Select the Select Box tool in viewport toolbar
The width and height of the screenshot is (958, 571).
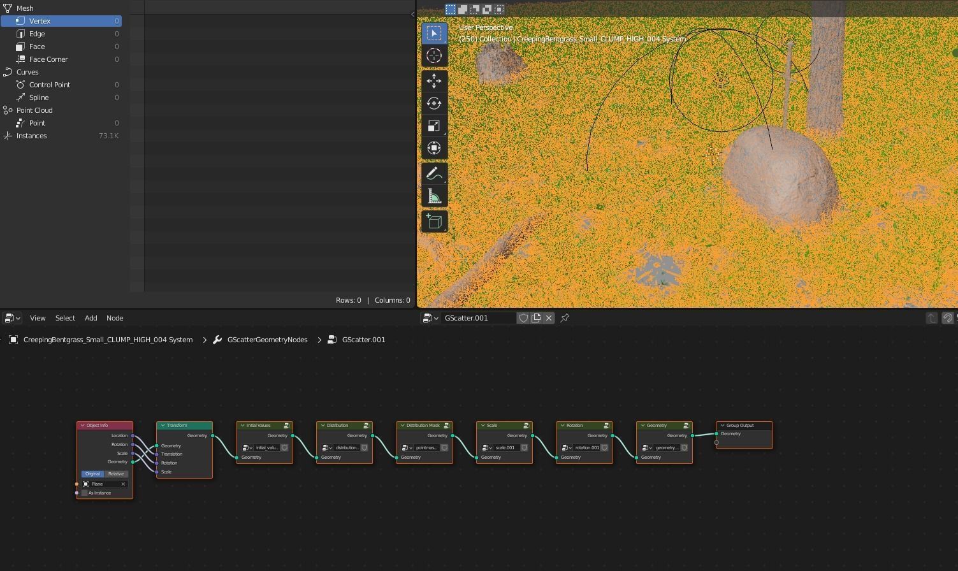pos(434,33)
